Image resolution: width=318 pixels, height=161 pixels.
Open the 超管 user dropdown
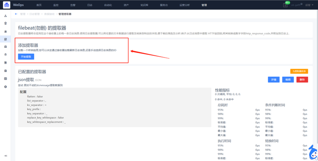309,5
